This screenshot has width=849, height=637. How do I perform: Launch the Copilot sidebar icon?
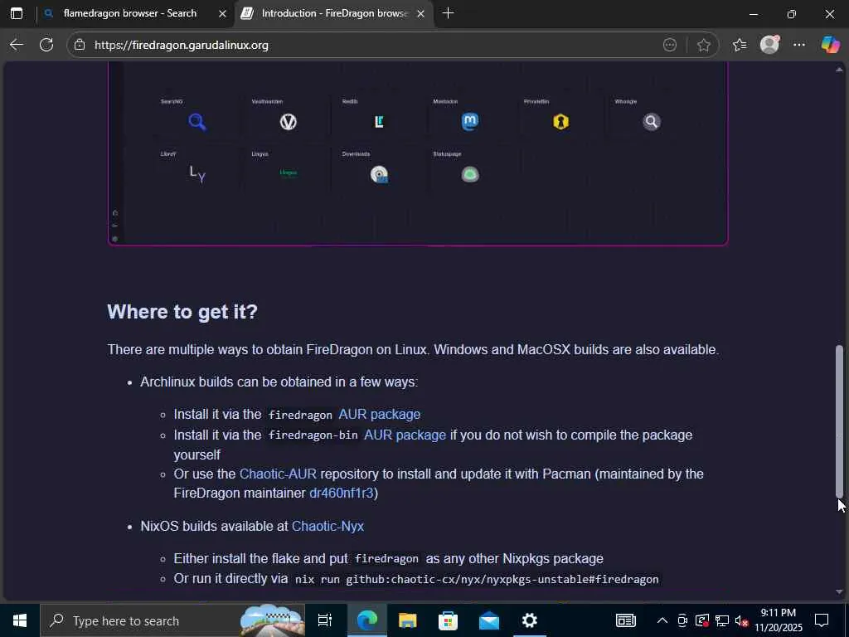830,45
